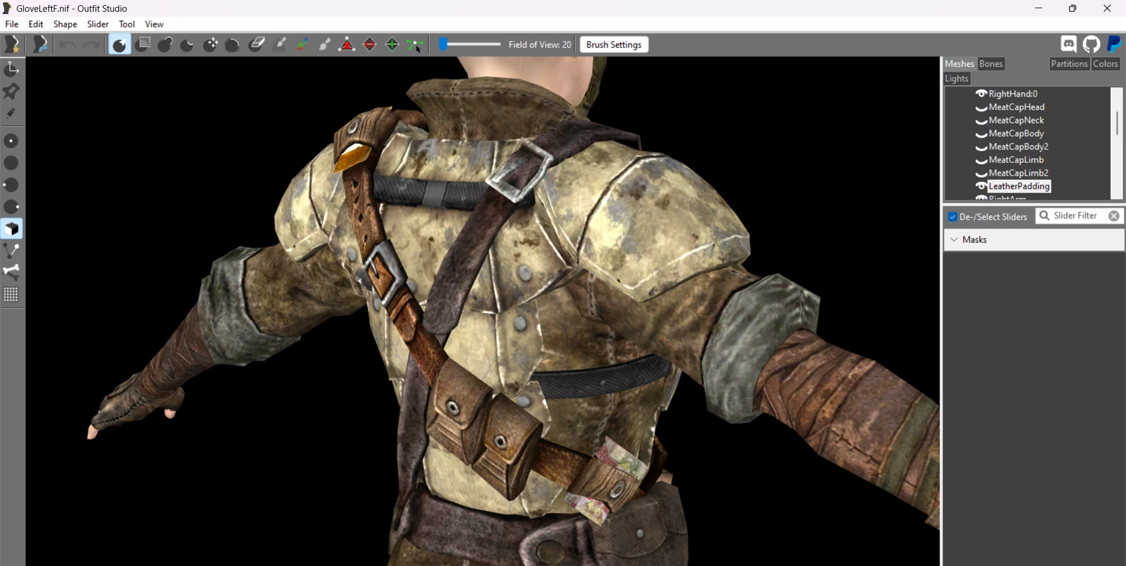Image resolution: width=1126 pixels, height=566 pixels.
Task: Open the PayPal donate icon
Action: (1114, 45)
